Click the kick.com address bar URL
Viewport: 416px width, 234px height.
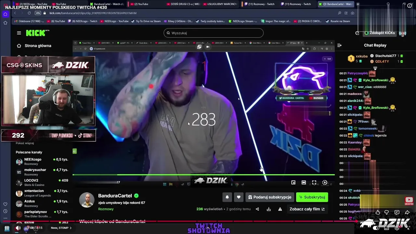(x=93, y=13)
